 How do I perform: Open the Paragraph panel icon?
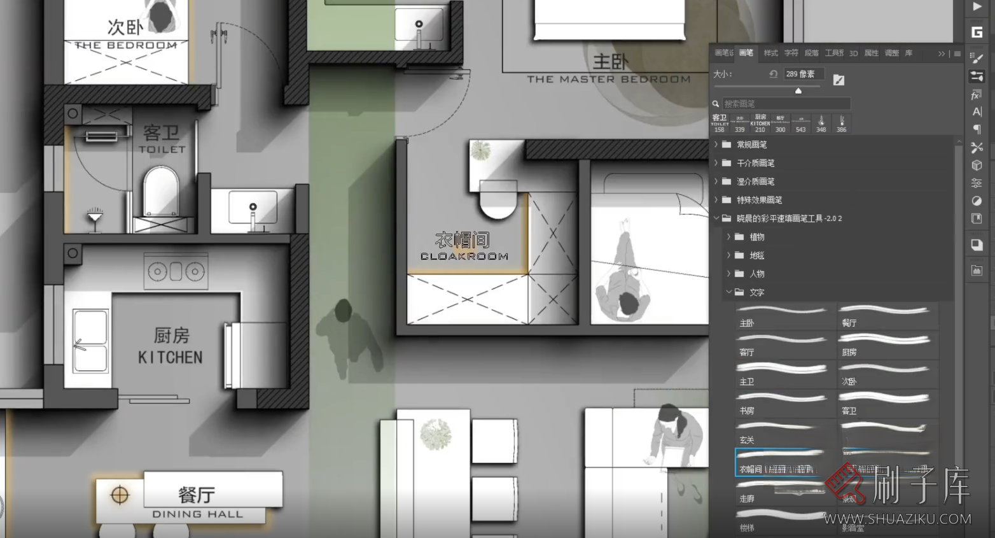[977, 129]
